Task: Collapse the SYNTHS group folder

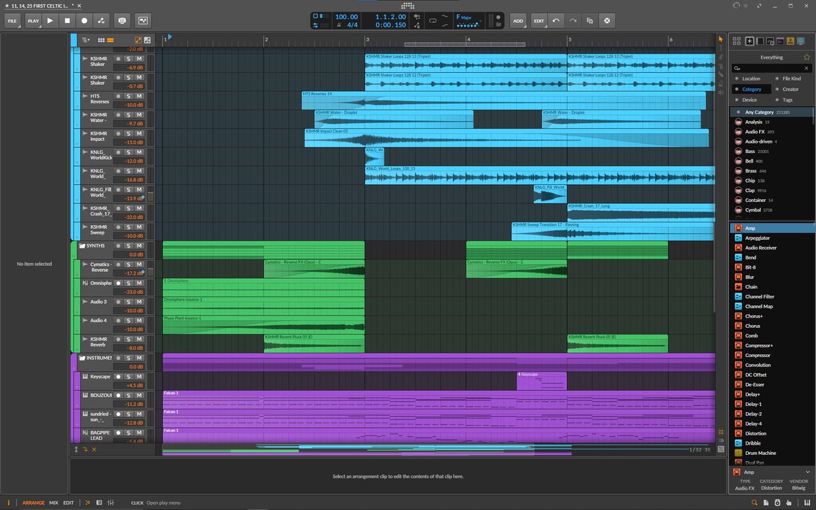Action: click(82, 245)
